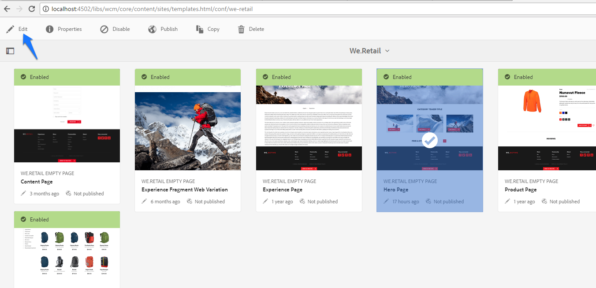Click Content Page not published globe icon
Image resolution: width=596 pixels, height=288 pixels.
point(69,193)
